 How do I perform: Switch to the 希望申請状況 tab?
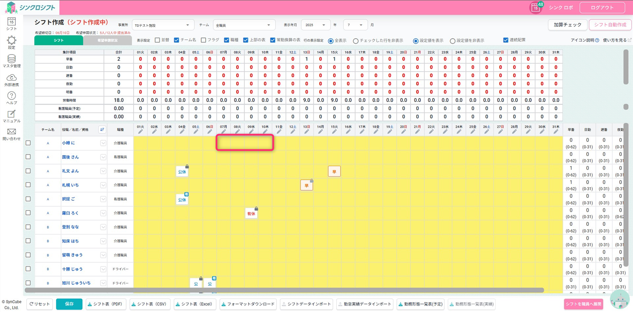point(107,40)
